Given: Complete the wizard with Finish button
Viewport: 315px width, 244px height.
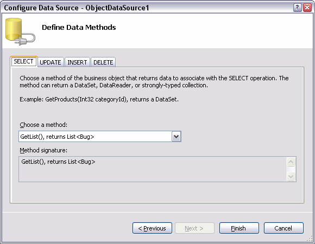Looking at the screenshot, I should click(x=239, y=228).
